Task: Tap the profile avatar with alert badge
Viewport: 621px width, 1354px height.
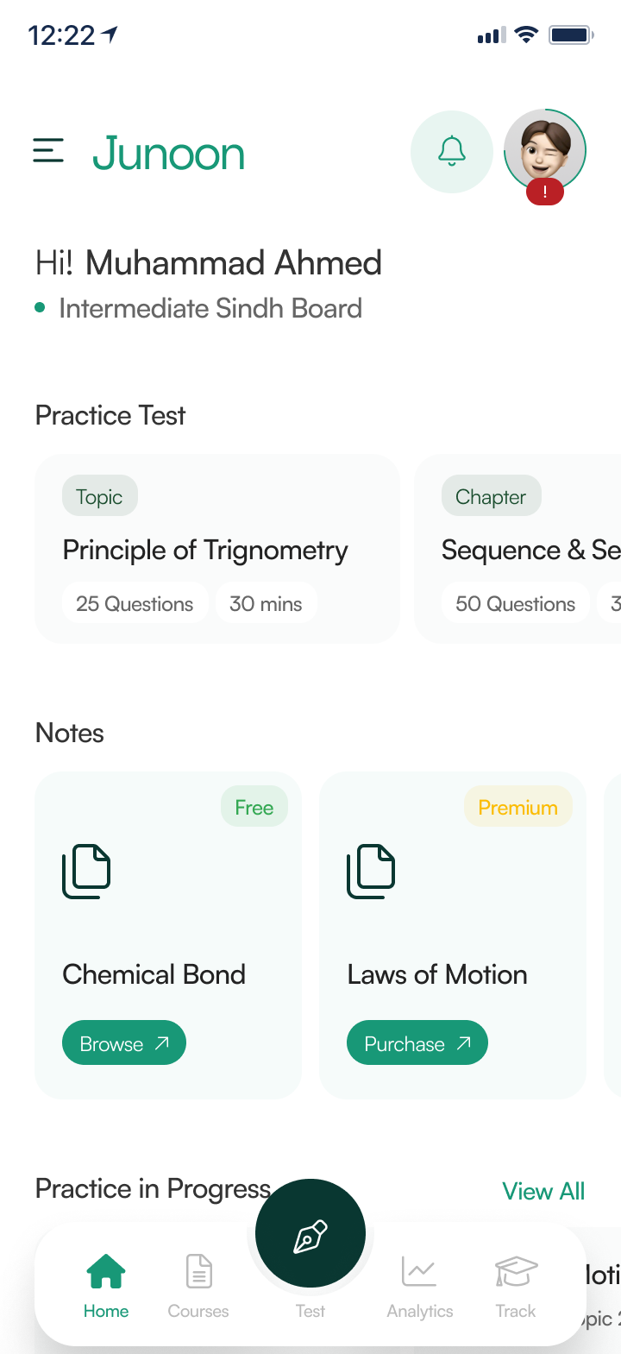Action: click(544, 149)
